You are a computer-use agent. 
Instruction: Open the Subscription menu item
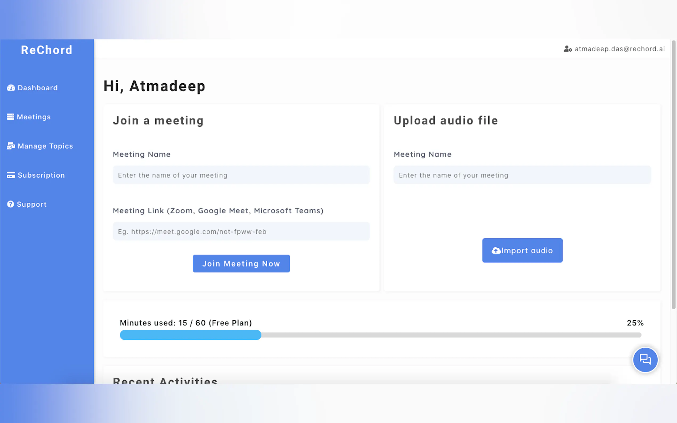click(x=41, y=175)
